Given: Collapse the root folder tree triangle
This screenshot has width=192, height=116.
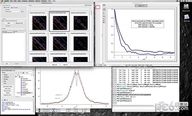Looking at the screenshot, I should coord(18,77).
